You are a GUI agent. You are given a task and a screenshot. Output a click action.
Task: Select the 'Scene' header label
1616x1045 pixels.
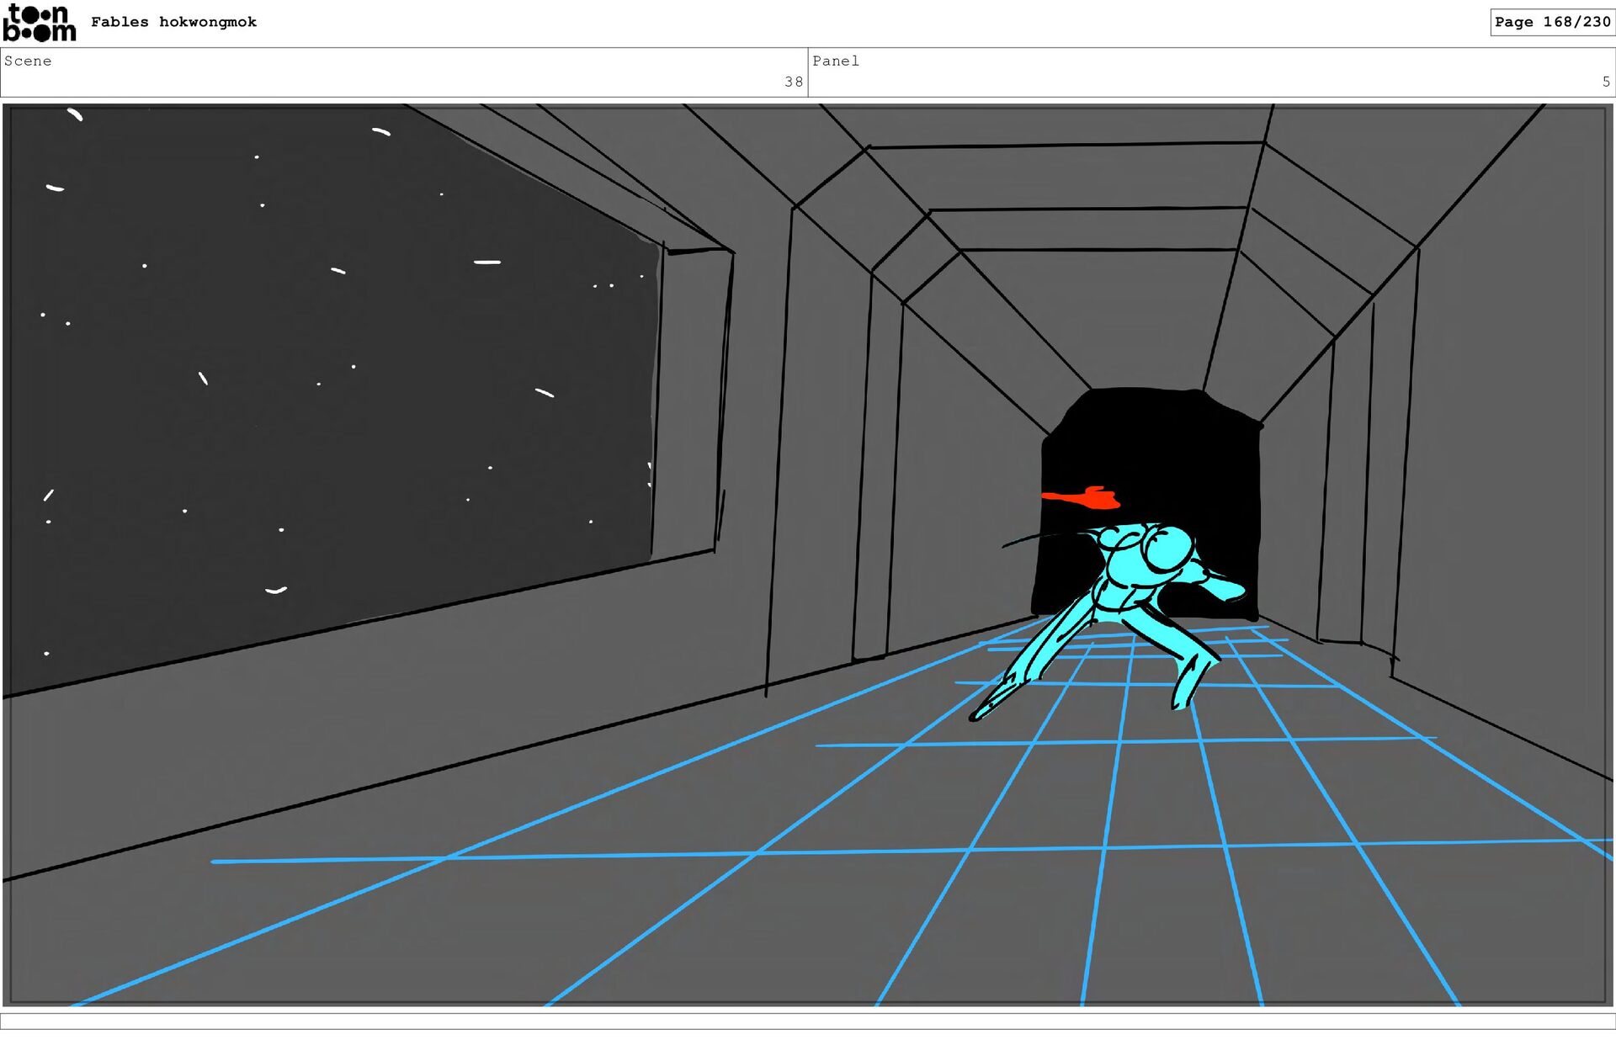click(x=28, y=61)
